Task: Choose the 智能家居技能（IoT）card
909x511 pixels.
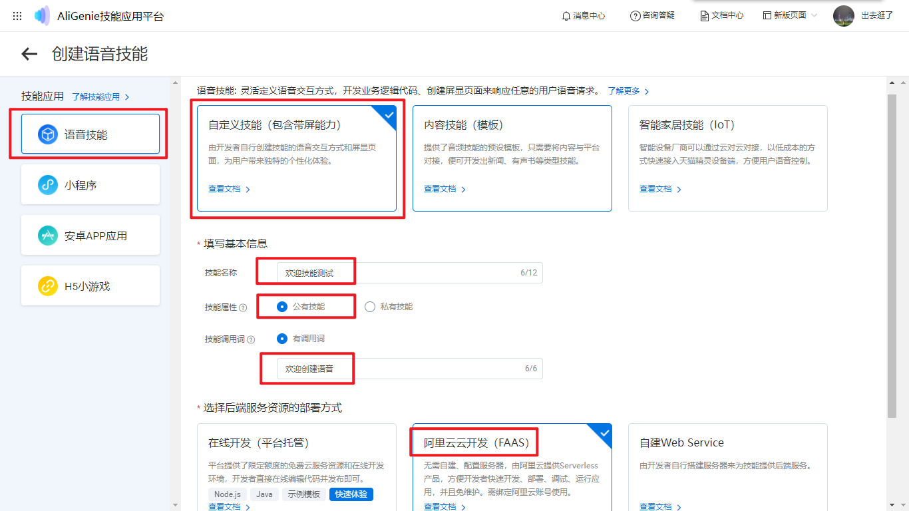Action: [x=728, y=158]
